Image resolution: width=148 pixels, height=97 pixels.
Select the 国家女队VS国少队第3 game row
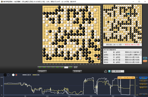point(122,62)
